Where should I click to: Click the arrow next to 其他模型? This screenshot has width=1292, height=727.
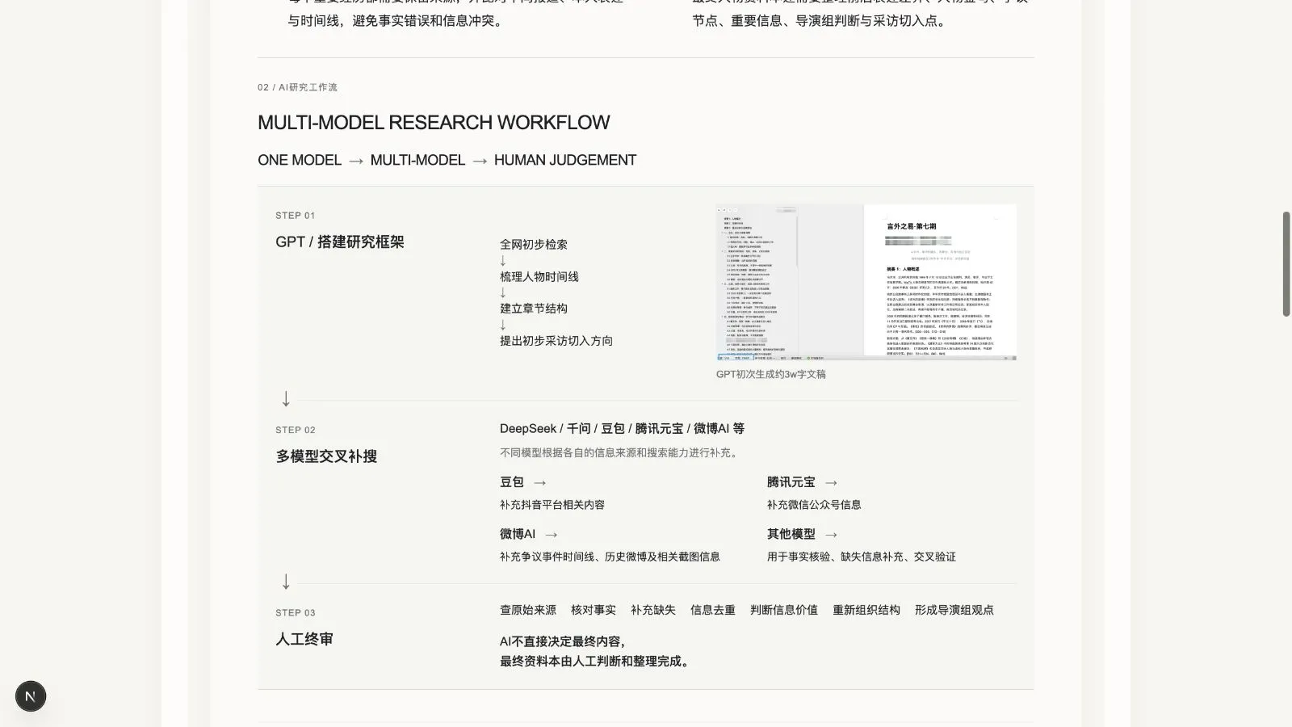pyautogui.click(x=831, y=535)
